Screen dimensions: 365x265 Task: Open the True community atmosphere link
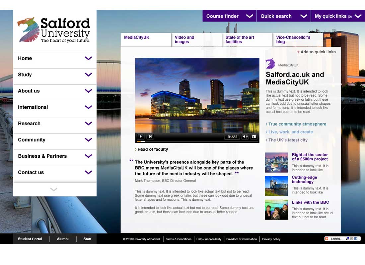296,124
